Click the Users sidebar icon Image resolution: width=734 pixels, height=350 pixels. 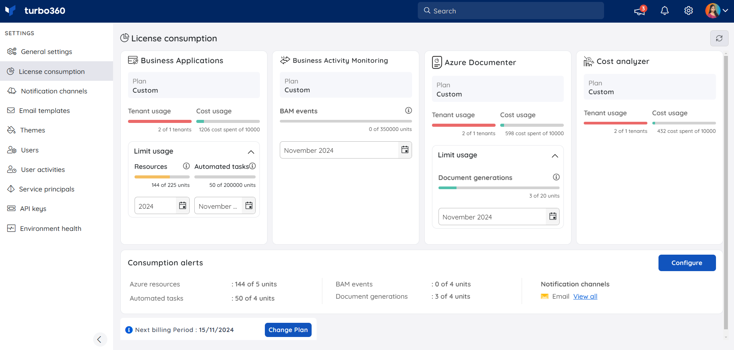tap(12, 150)
